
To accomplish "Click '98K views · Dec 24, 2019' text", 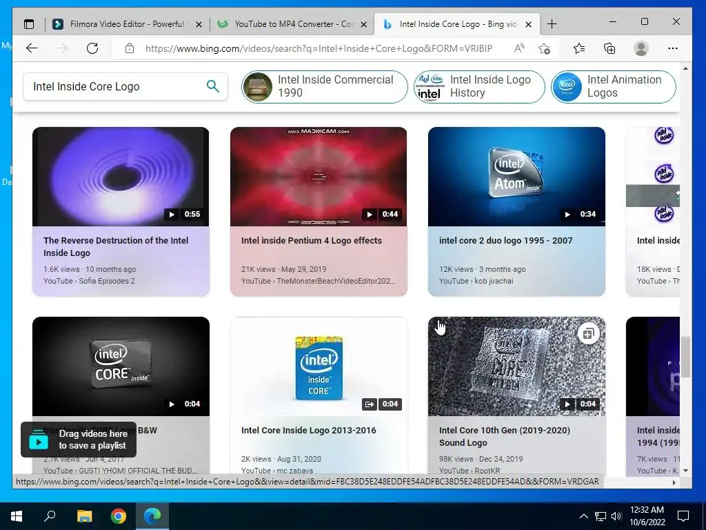I will (481, 459).
